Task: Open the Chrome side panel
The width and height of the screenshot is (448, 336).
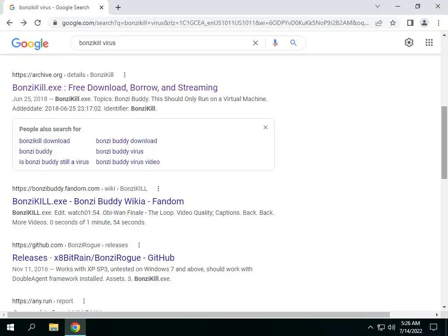Action: [410, 23]
